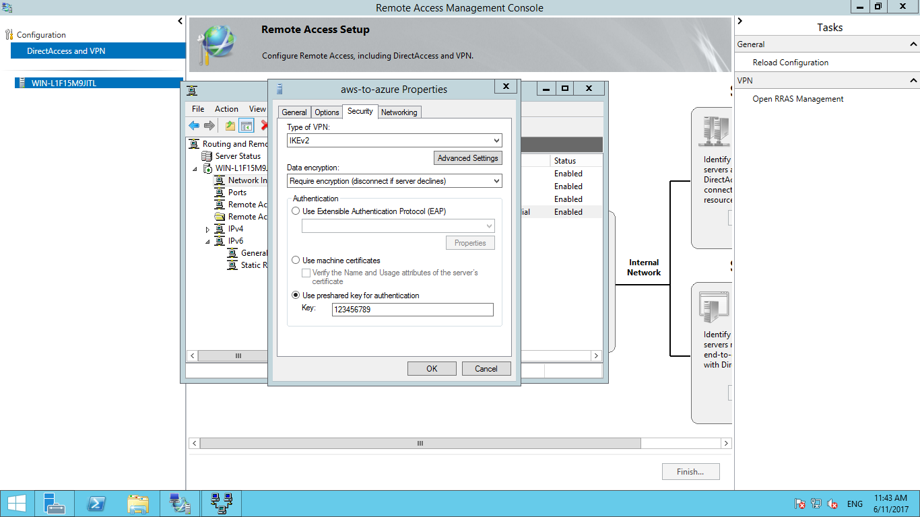Expand the IPv4 tree node

pyautogui.click(x=207, y=230)
